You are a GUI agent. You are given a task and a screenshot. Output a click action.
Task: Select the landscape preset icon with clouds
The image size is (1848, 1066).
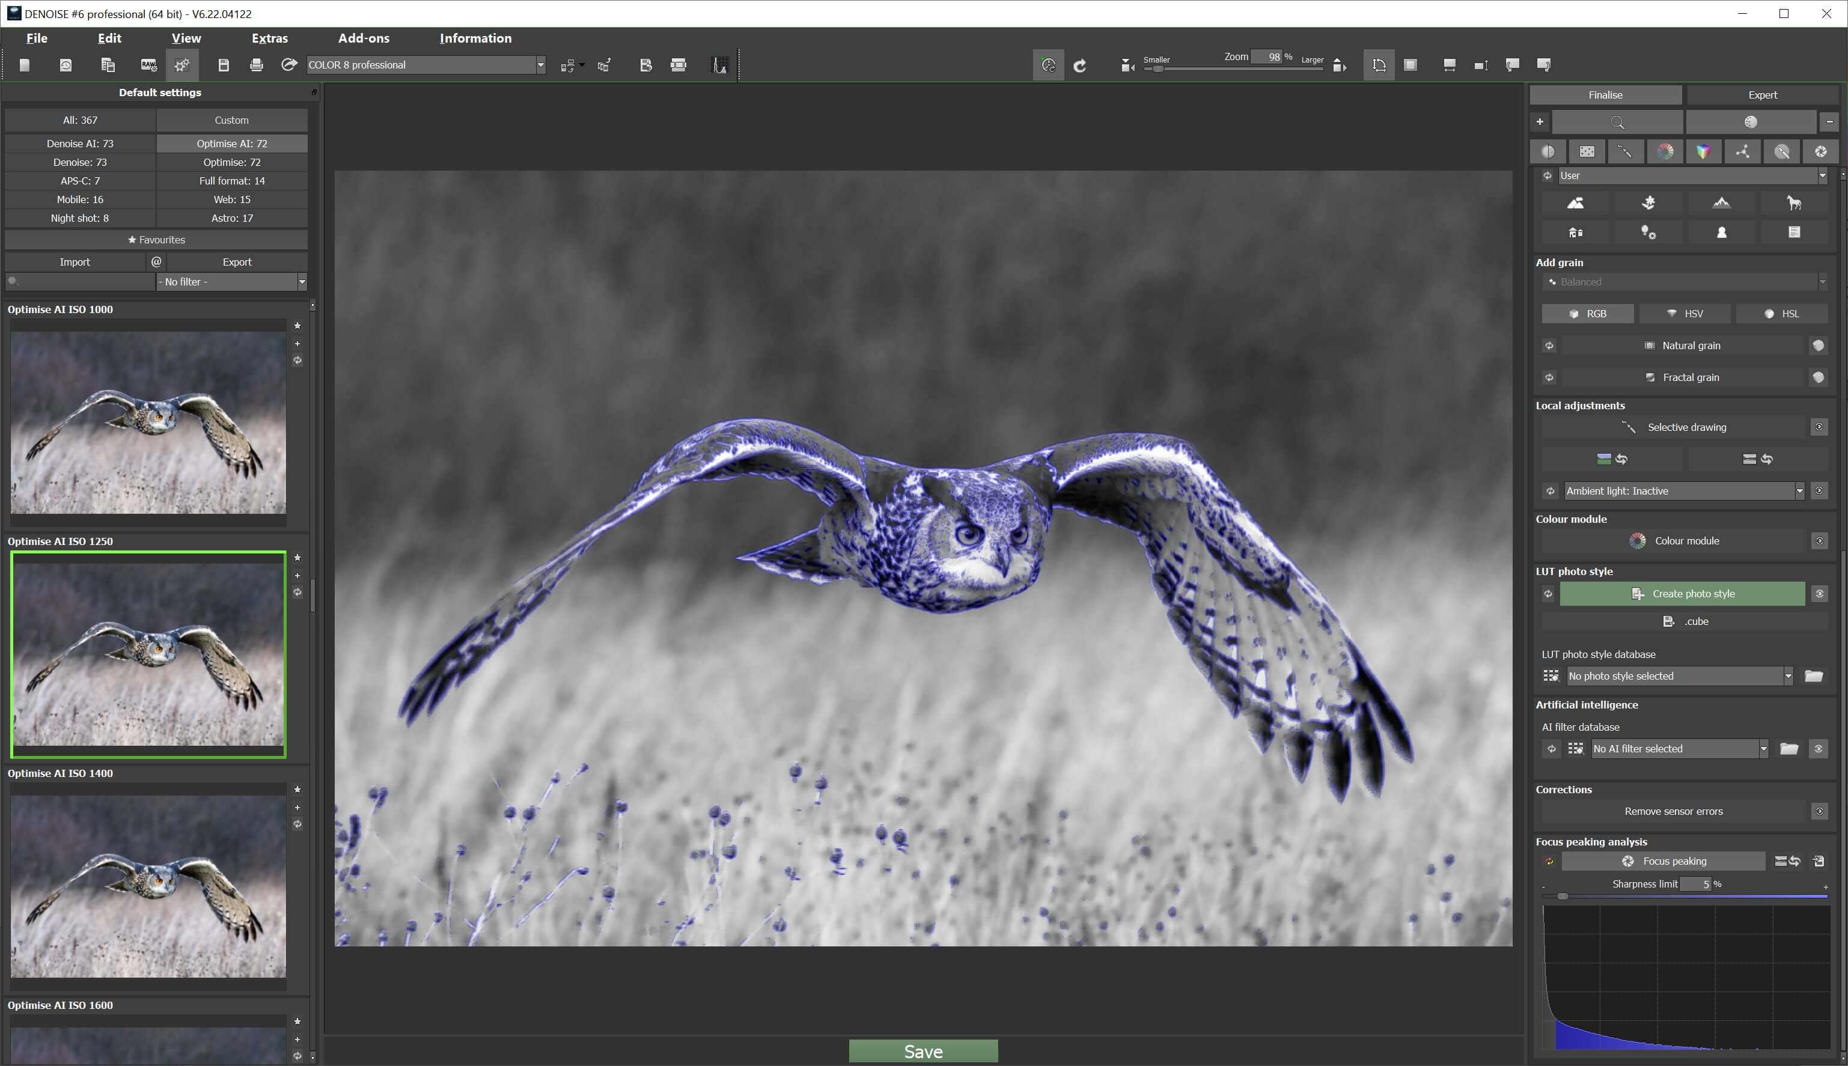[1576, 203]
